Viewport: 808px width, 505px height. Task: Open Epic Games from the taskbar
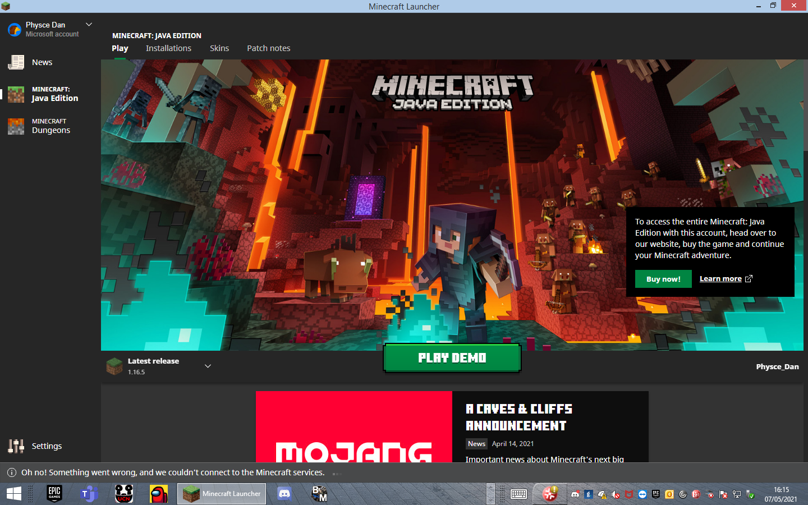54,494
